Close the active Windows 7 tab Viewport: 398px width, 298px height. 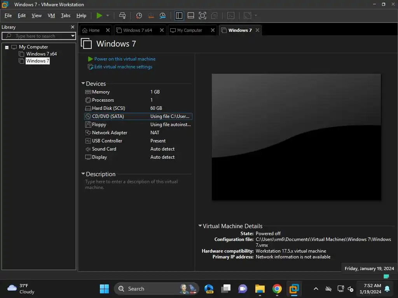click(x=257, y=30)
